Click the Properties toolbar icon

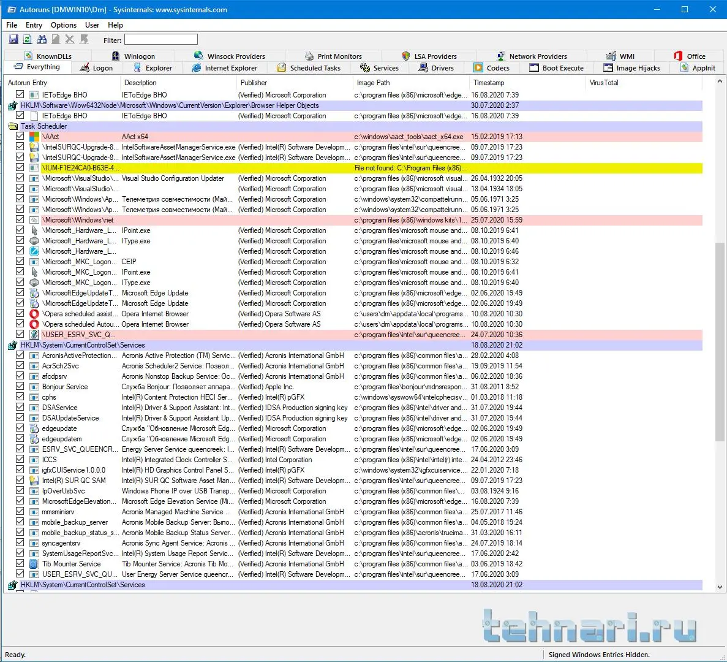56,40
